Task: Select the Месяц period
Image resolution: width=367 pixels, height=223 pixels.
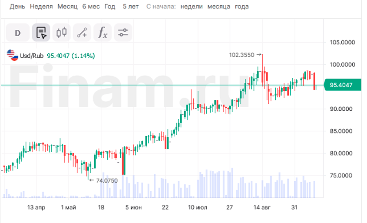Action: pyautogui.click(x=67, y=7)
